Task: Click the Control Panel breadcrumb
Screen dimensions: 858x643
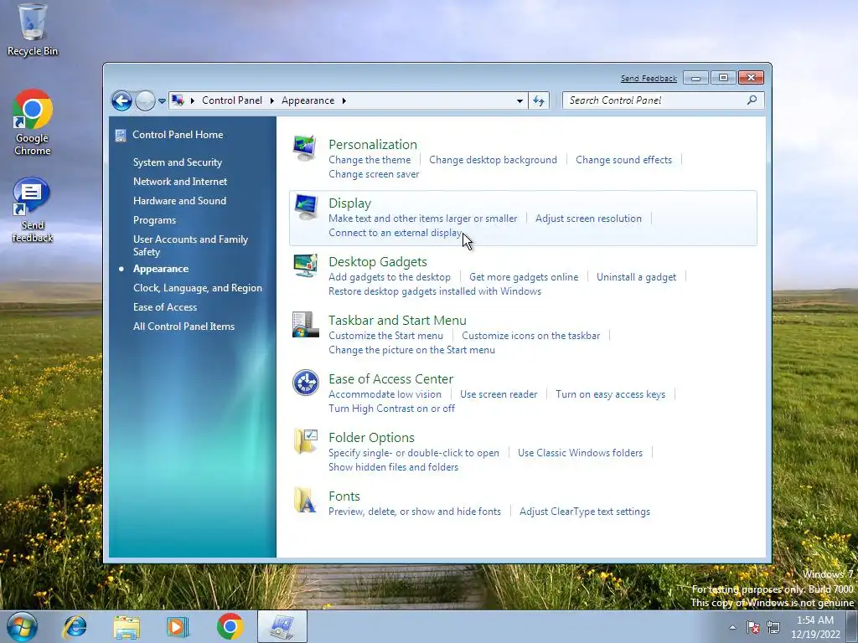Action: point(232,100)
